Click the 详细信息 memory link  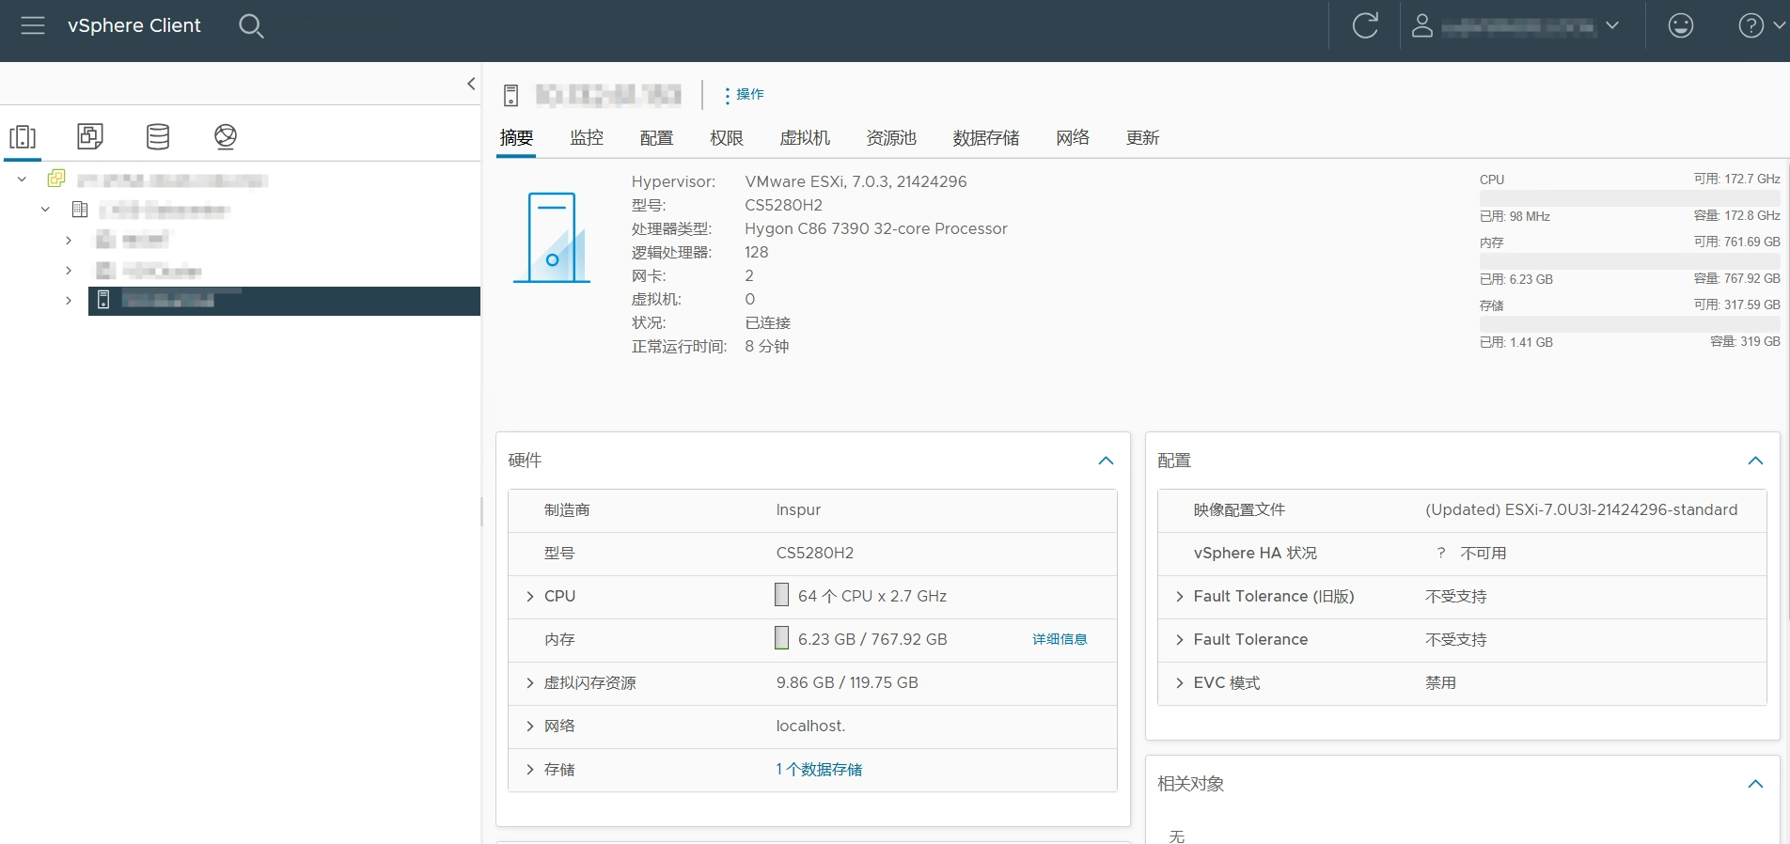tap(1060, 640)
